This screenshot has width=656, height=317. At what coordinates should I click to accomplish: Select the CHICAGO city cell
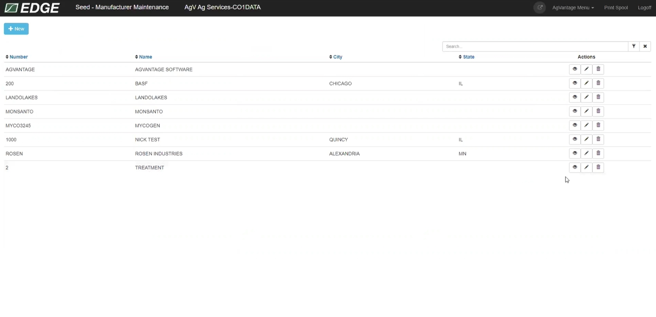point(340,84)
